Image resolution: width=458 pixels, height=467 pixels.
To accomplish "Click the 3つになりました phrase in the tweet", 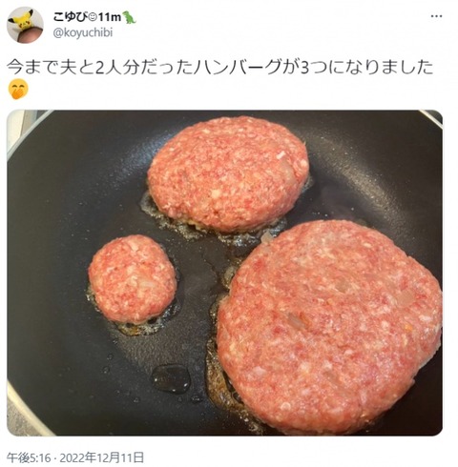I will pyautogui.click(x=366, y=67).
